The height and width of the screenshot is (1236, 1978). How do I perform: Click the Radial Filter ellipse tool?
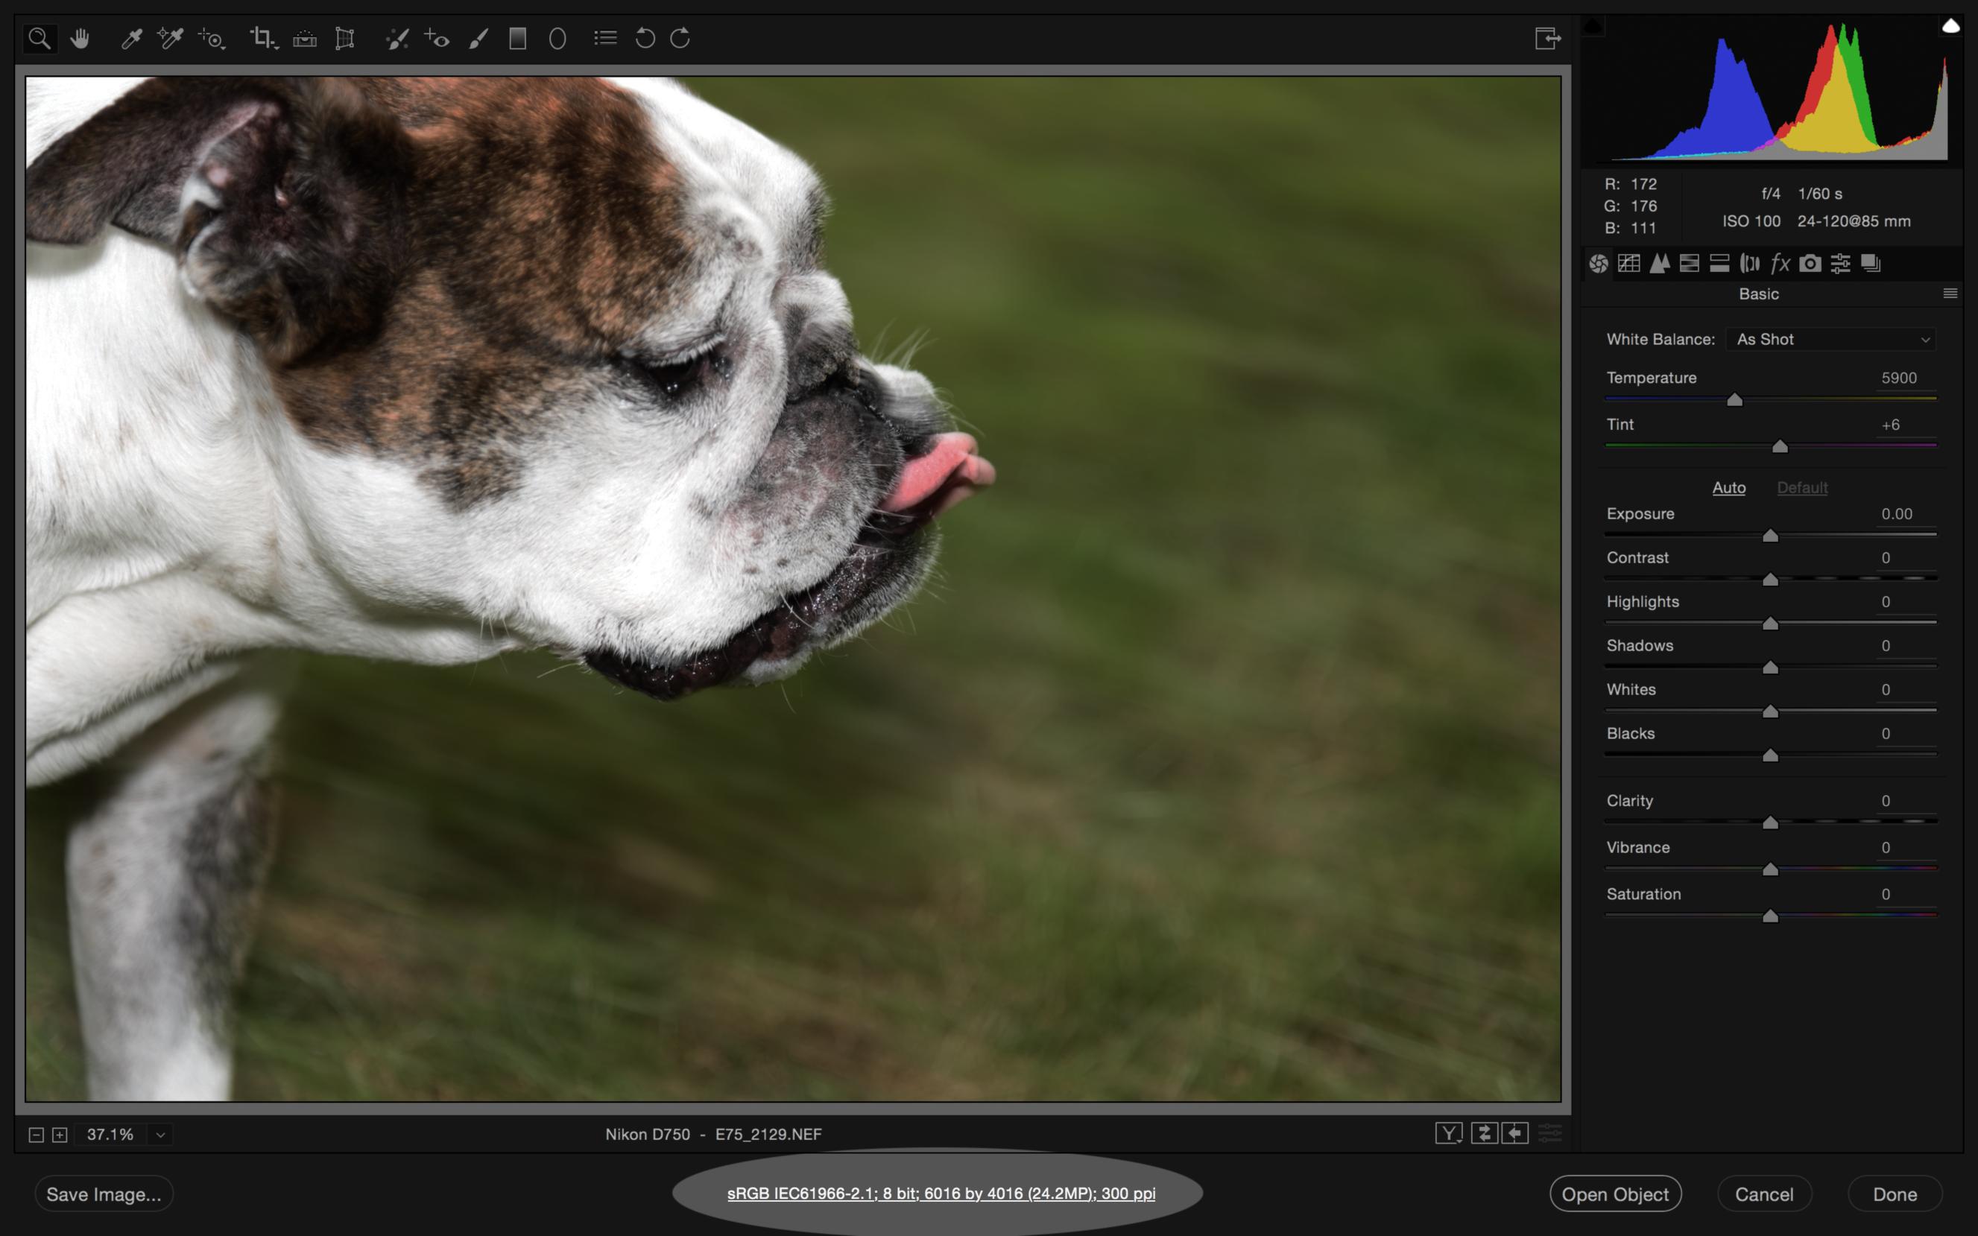(557, 39)
